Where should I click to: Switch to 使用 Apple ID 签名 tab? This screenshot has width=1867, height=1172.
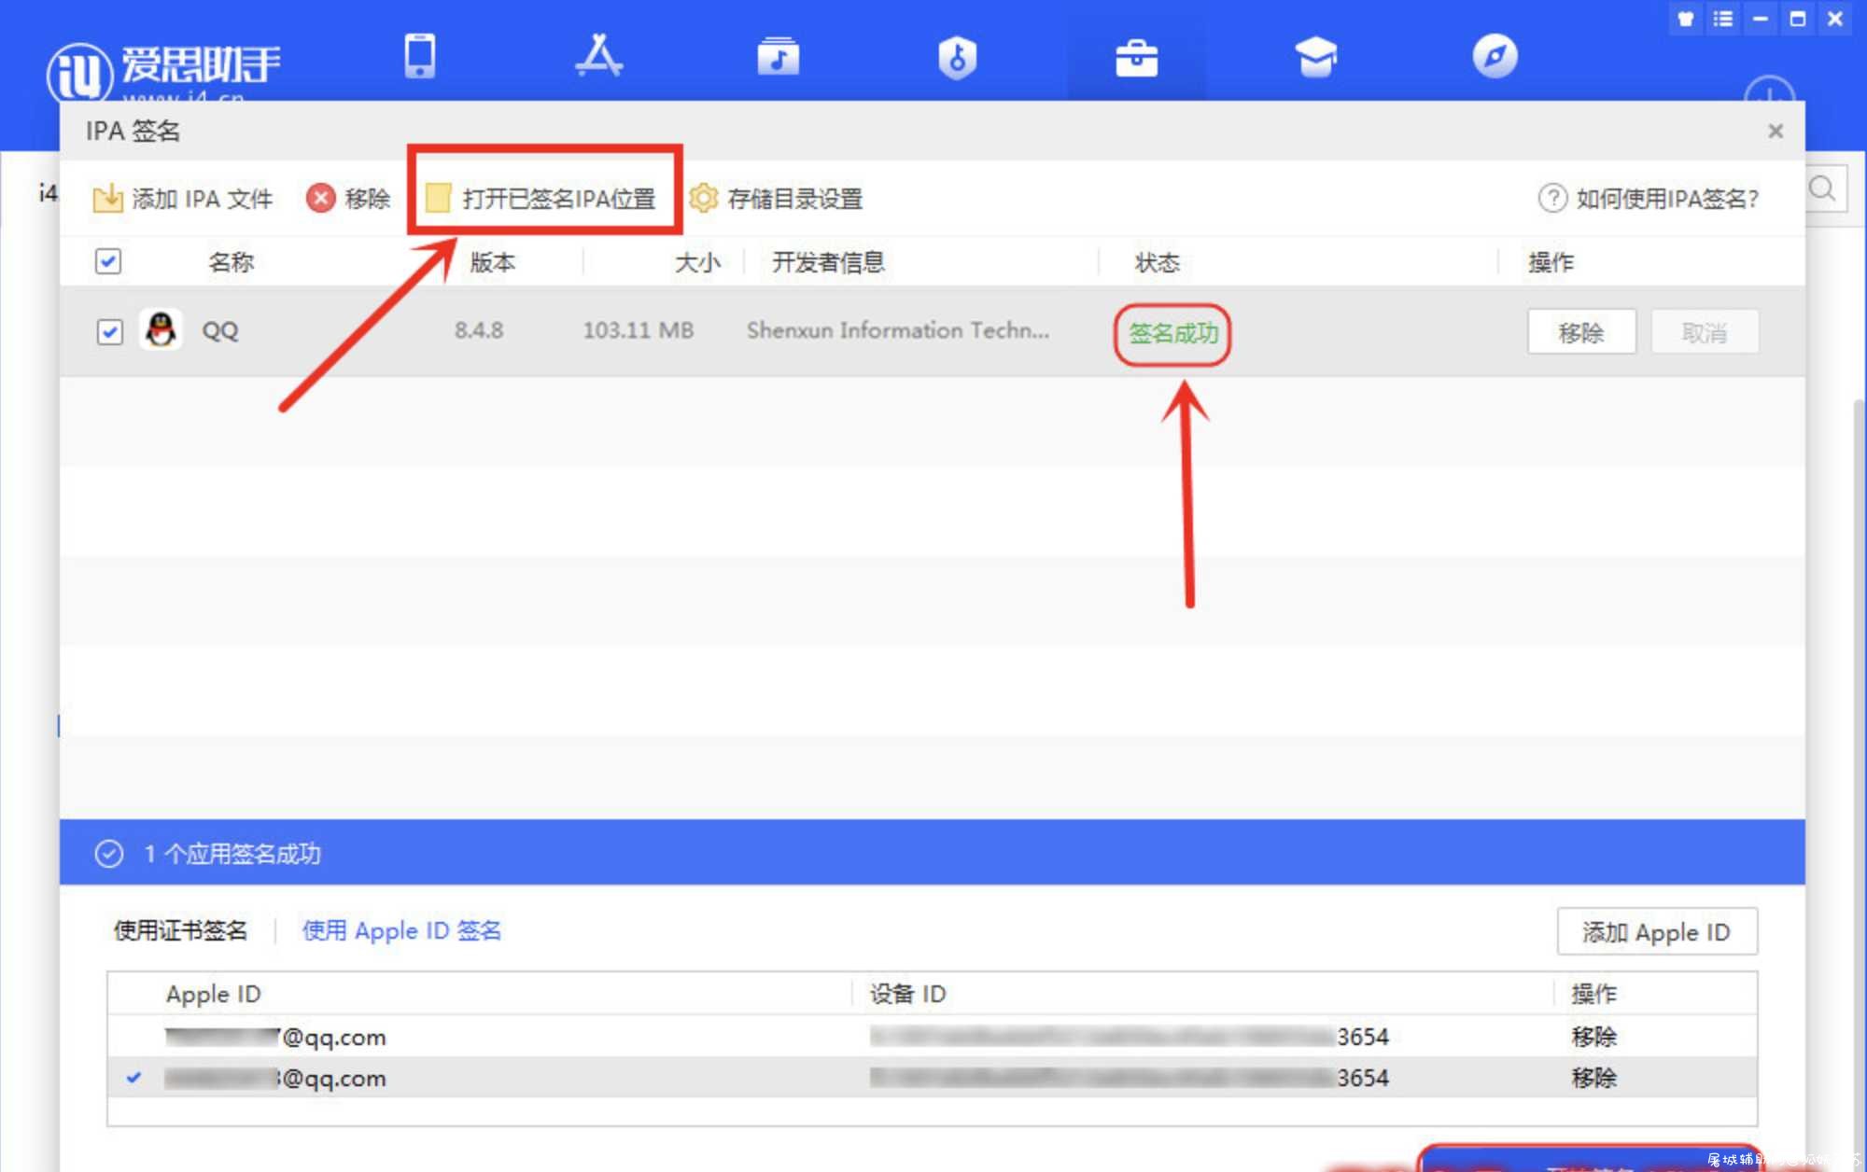(x=401, y=930)
